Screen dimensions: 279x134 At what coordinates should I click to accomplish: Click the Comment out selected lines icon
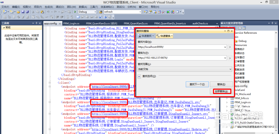pos(68,17)
